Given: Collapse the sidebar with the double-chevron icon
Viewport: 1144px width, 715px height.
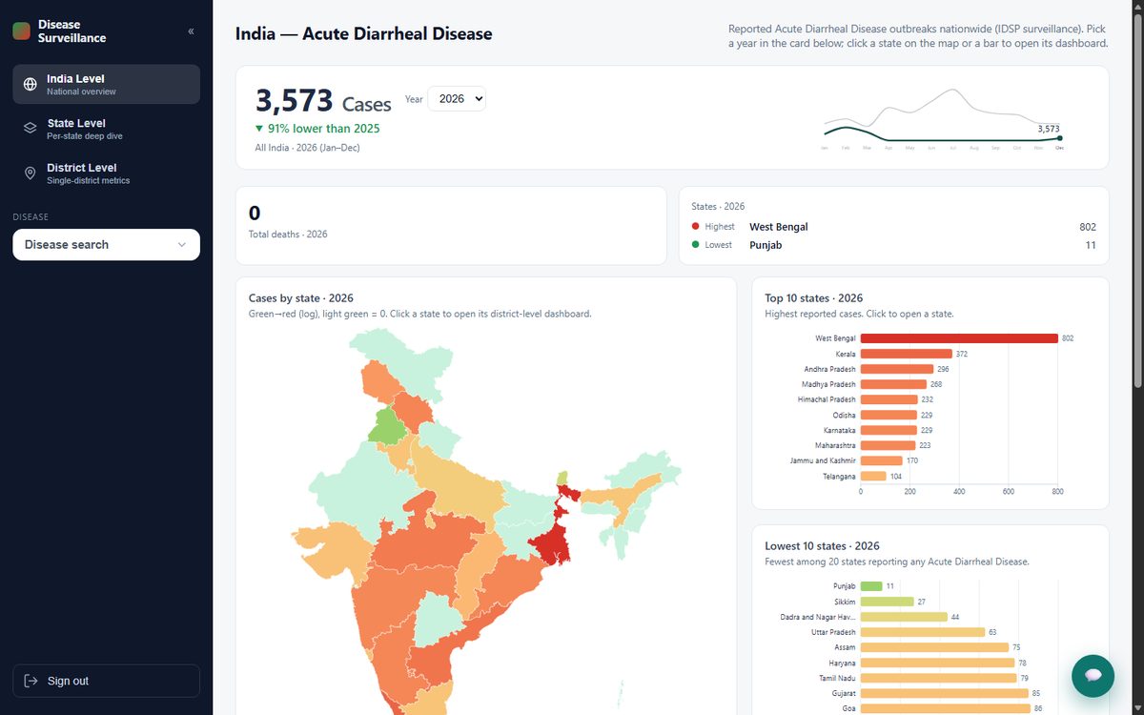Looking at the screenshot, I should [191, 31].
